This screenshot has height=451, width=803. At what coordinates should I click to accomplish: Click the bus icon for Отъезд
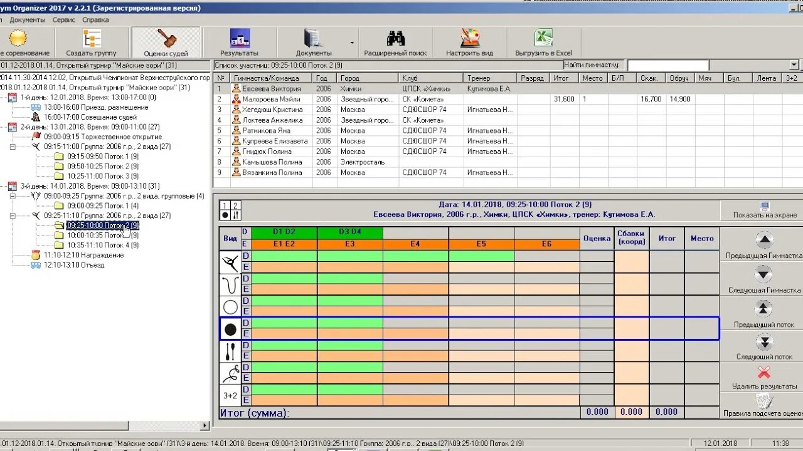click(x=36, y=265)
